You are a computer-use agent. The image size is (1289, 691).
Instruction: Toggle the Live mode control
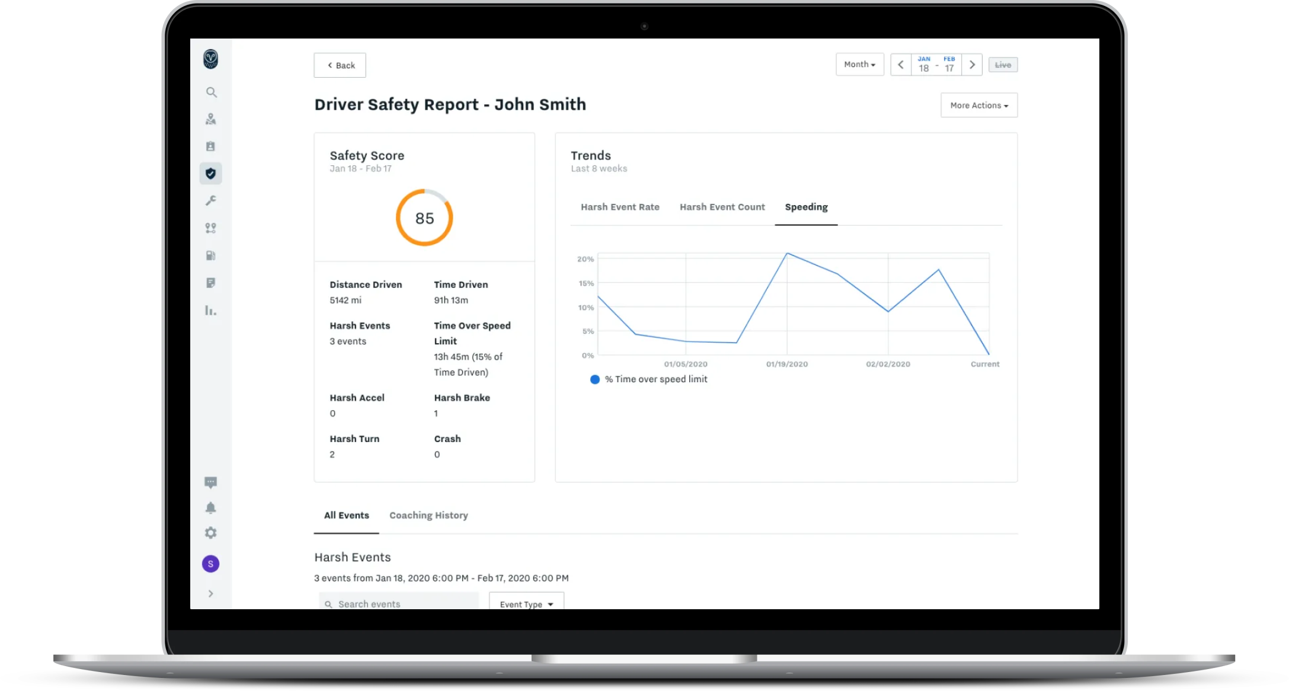tap(1003, 64)
